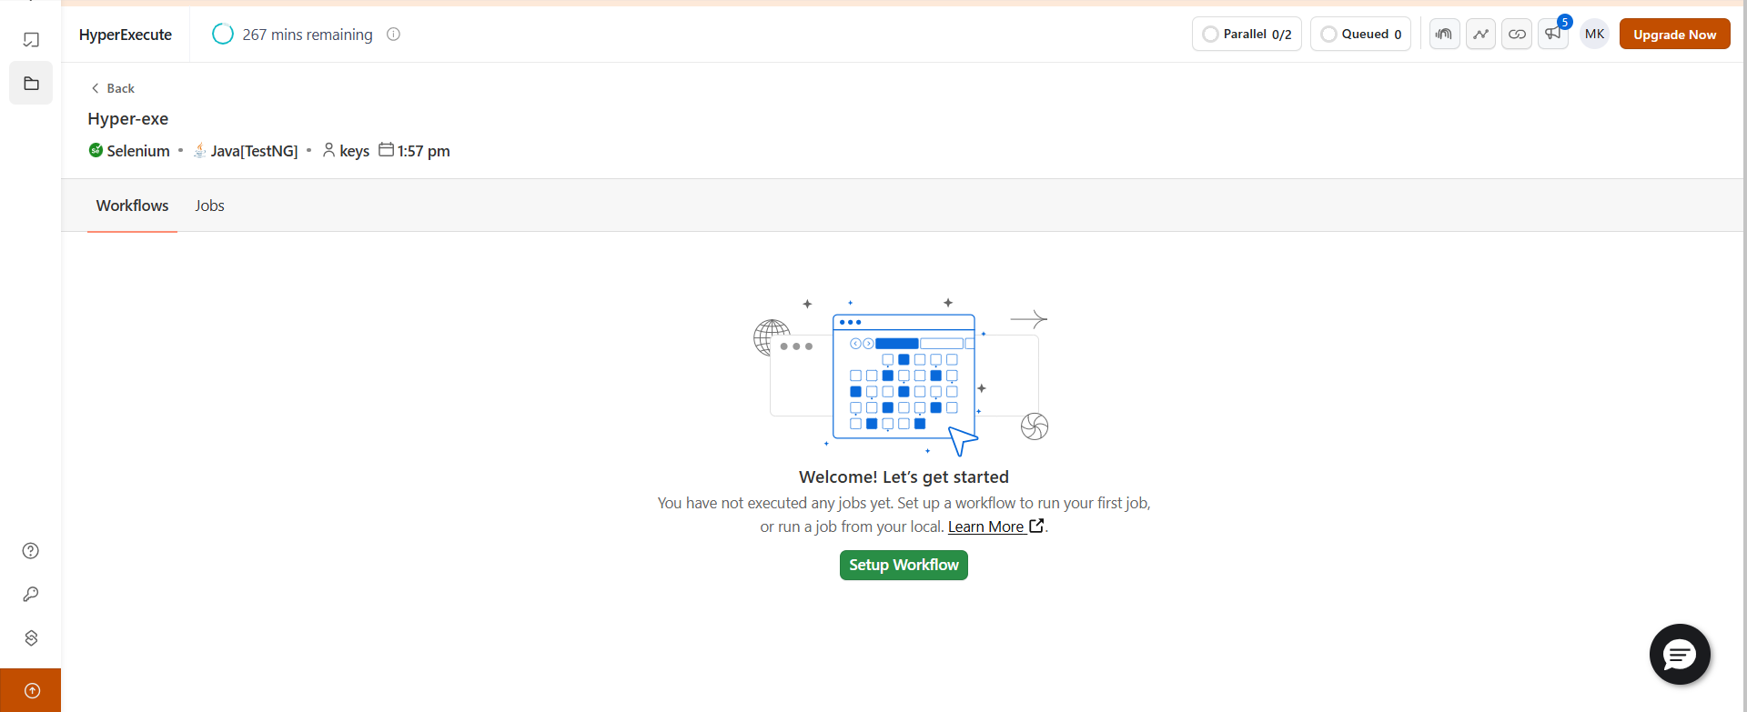Click the analytics line-graph icon
This screenshot has width=1747, height=712.
[x=1480, y=35]
